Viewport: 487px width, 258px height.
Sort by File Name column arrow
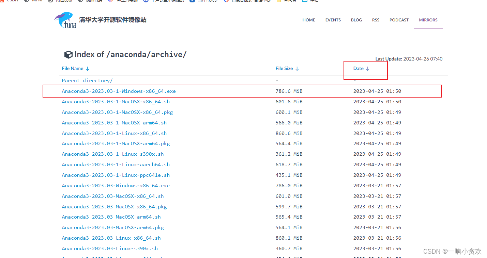87,69
